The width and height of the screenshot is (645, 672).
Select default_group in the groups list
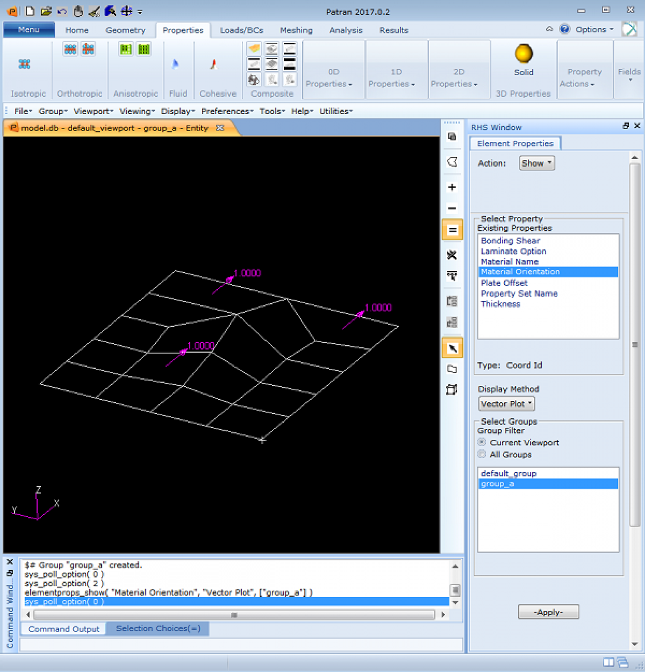click(x=508, y=473)
